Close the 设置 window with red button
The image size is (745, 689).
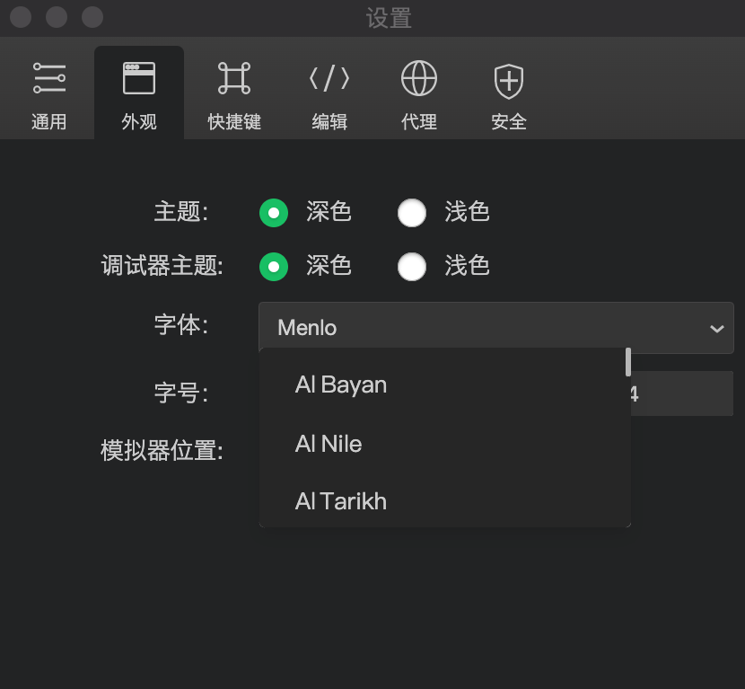21,17
